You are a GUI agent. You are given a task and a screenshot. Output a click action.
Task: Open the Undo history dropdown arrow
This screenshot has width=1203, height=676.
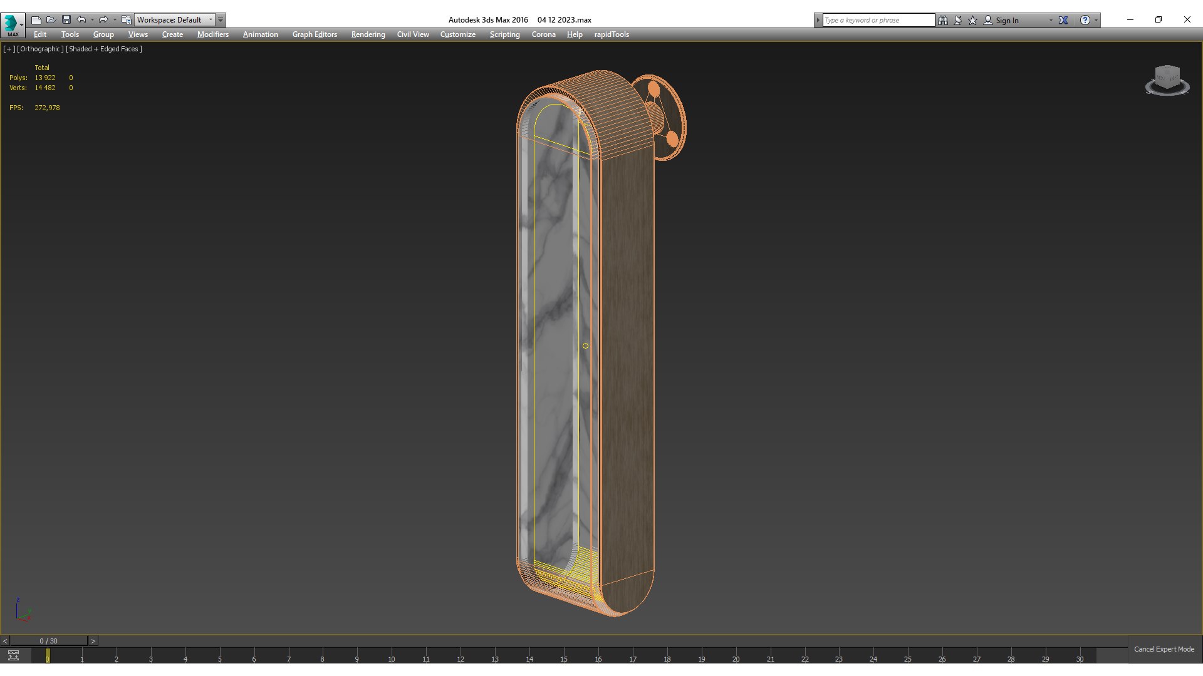coord(92,20)
